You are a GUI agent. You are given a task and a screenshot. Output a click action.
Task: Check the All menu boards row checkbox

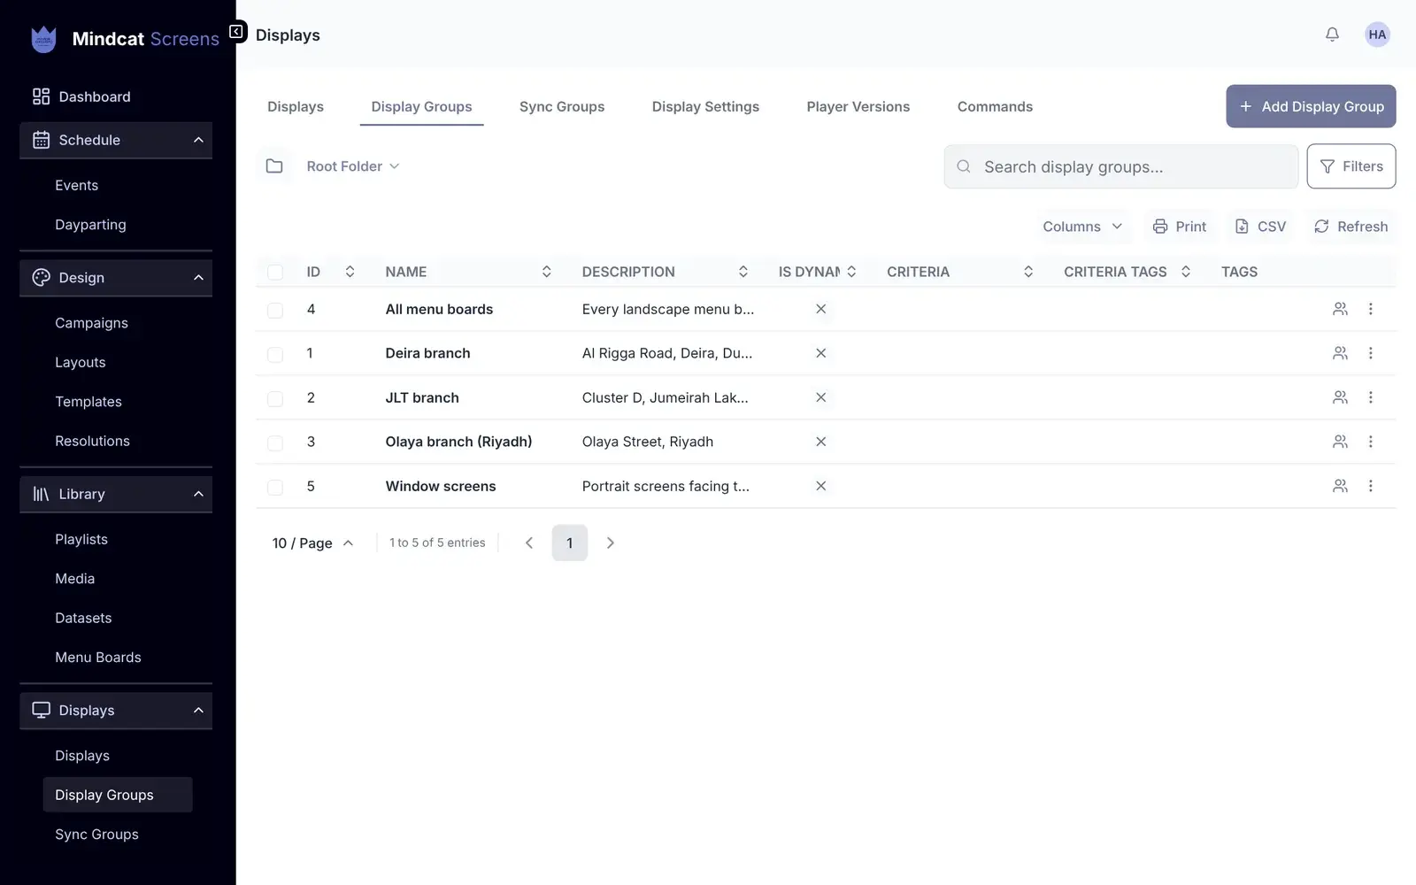pyautogui.click(x=275, y=310)
